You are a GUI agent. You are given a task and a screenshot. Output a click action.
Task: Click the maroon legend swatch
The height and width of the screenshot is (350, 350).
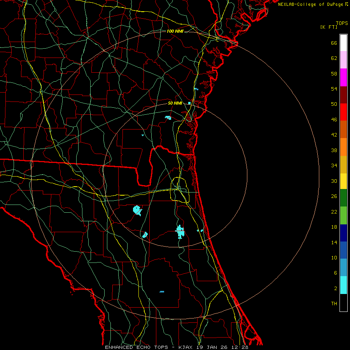coord(343,94)
